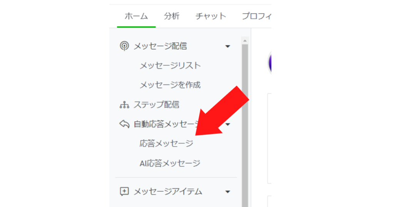The image size is (394, 207).
Task: Click the ステップ配信 flow icon
Action: (x=124, y=105)
